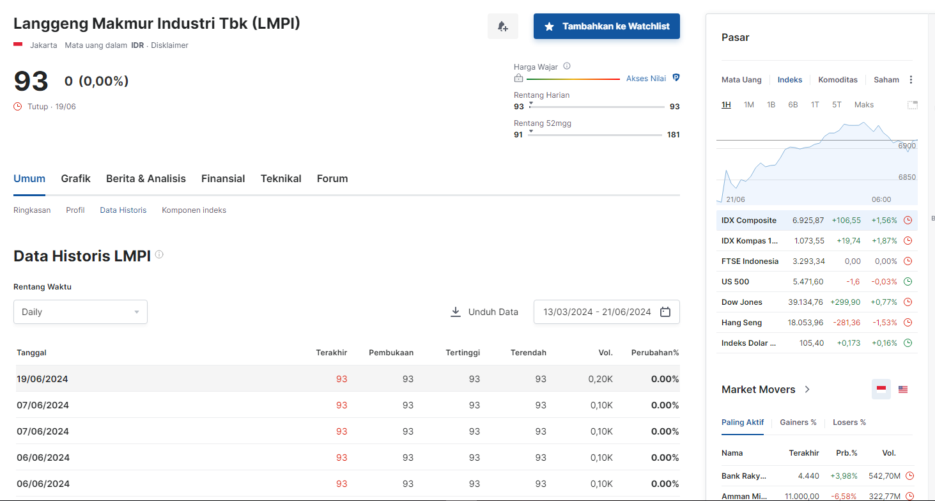
Task: Open the Daily time range dropdown
Action: 81,312
